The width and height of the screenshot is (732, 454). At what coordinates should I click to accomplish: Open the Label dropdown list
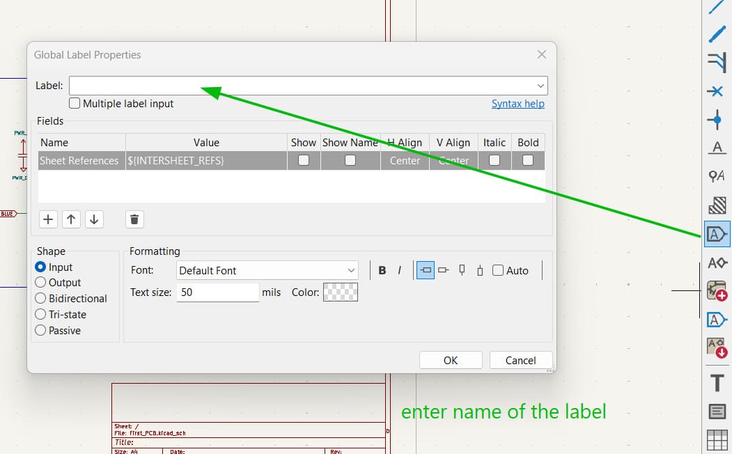tap(540, 85)
